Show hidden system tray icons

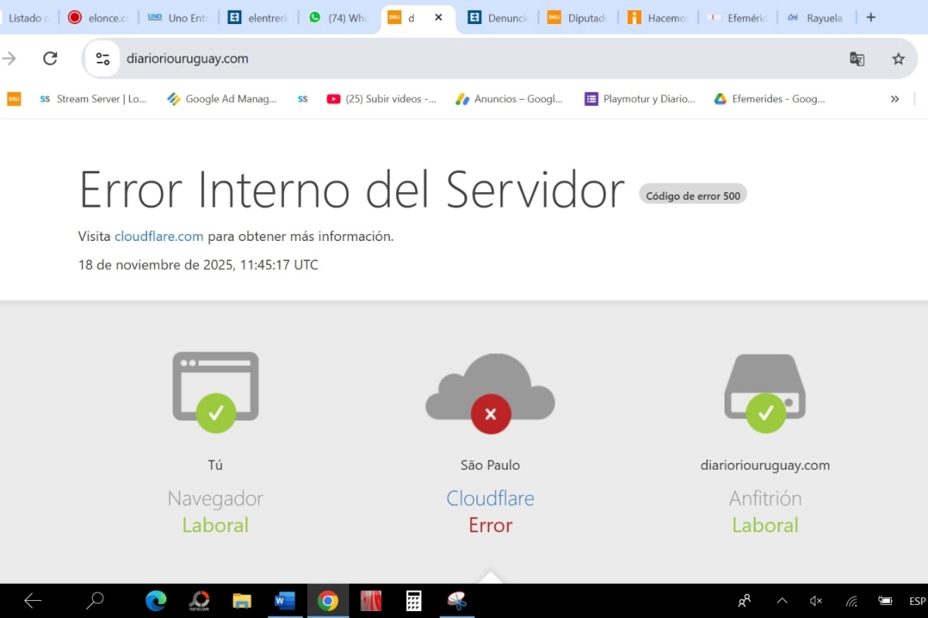[782, 600]
